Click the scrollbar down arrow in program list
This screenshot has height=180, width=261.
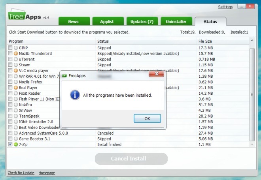pyautogui.click(x=252, y=144)
